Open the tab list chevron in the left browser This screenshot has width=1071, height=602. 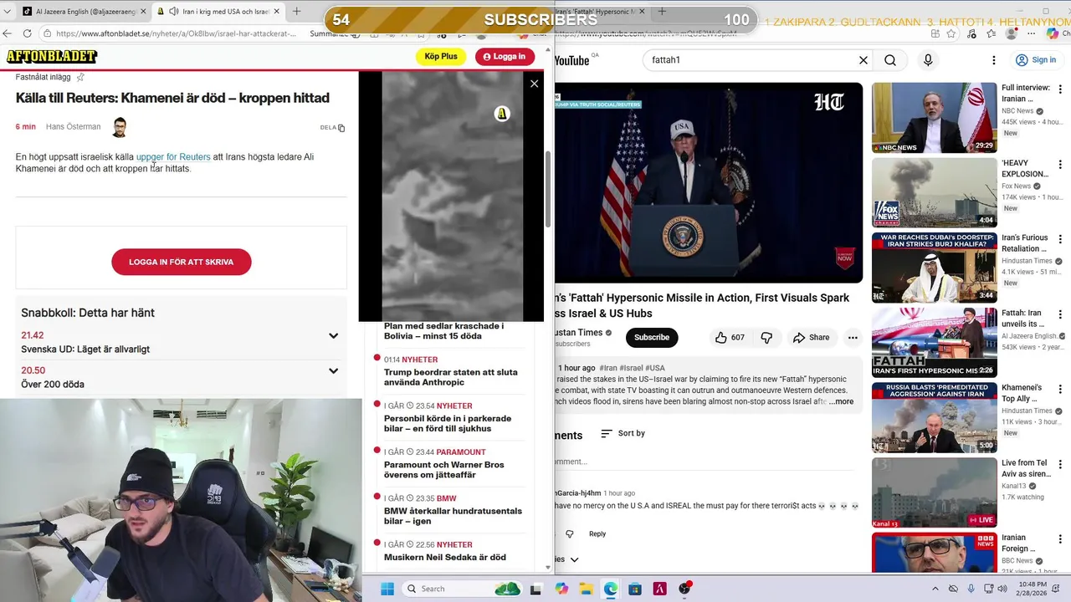point(8,12)
